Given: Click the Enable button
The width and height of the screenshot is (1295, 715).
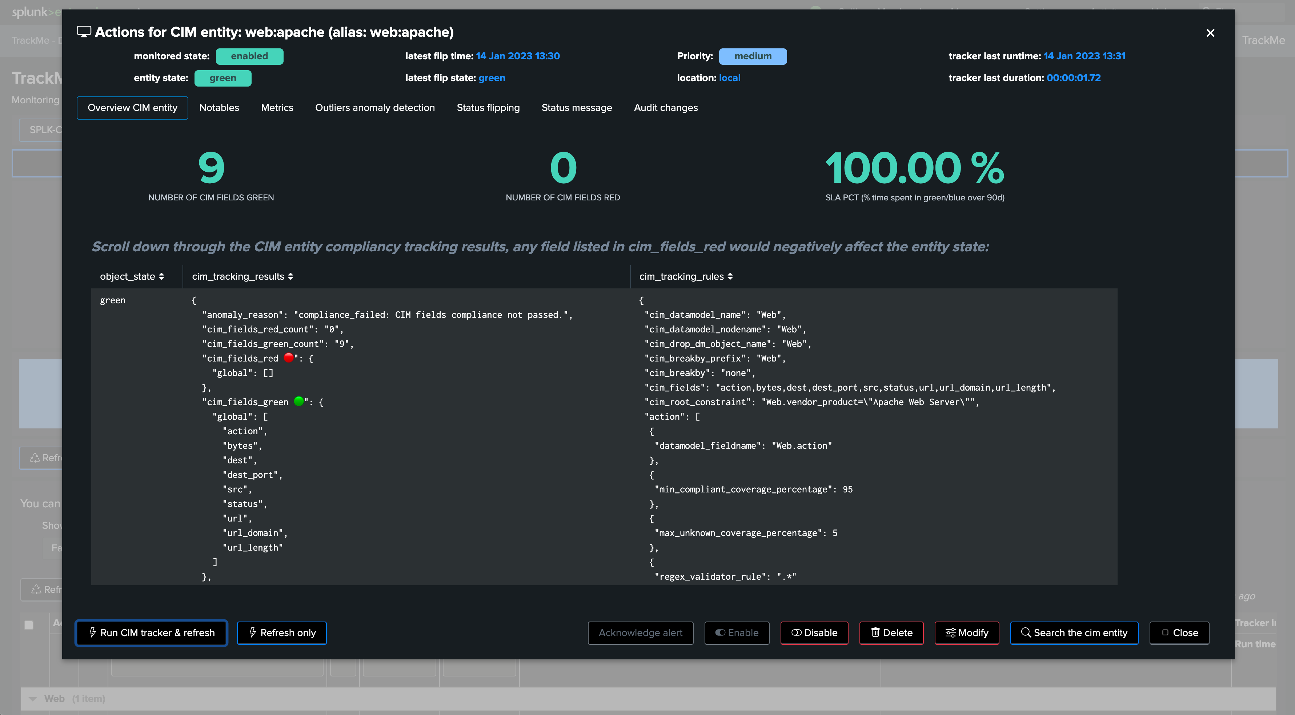Looking at the screenshot, I should click(x=737, y=632).
